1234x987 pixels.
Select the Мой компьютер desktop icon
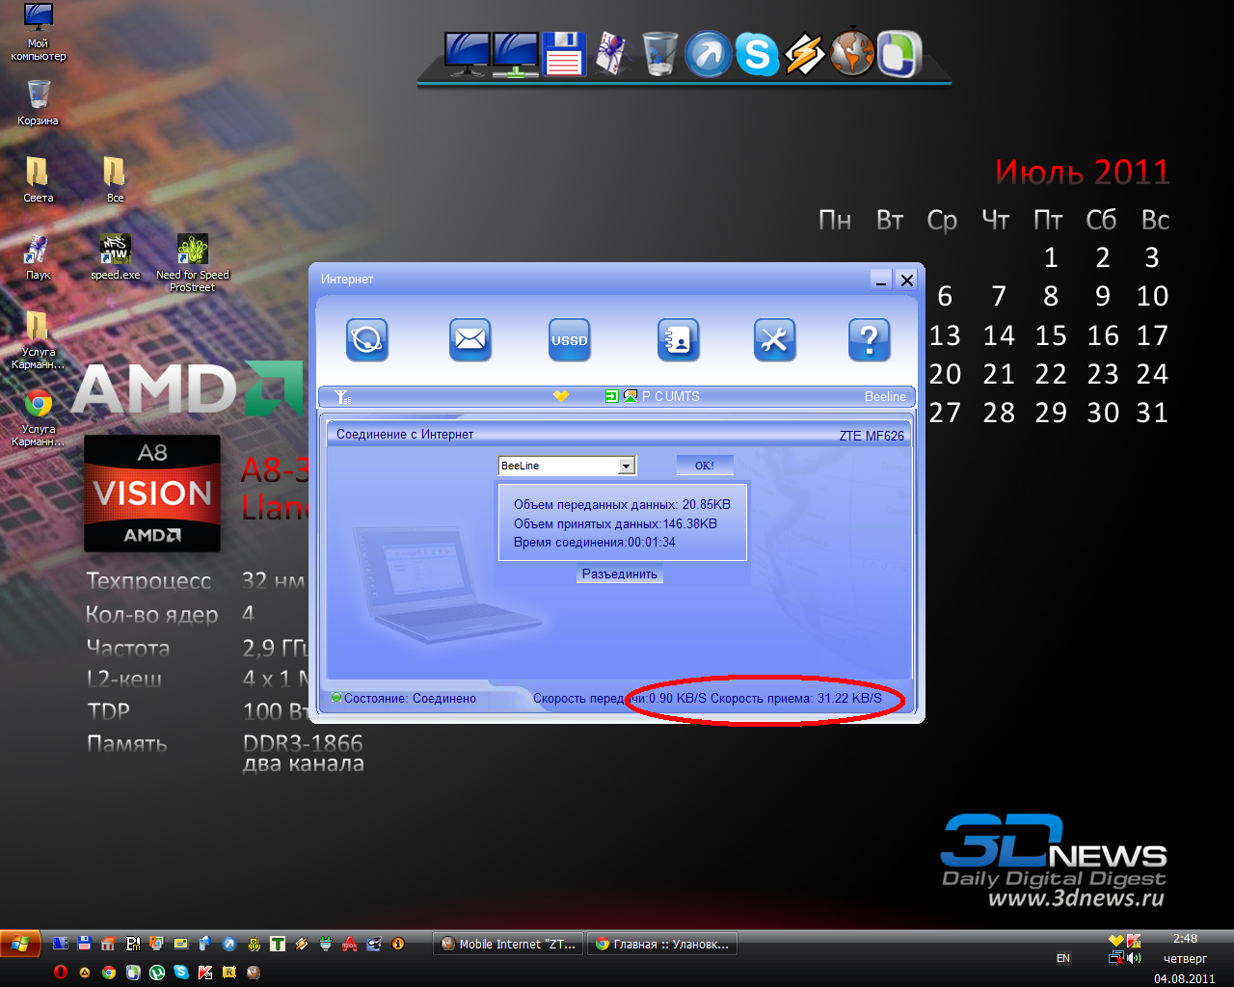tap(39, 33)
